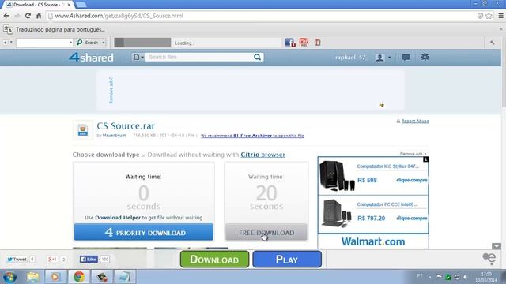Open the Windows Start button

[x=9, y=277]
